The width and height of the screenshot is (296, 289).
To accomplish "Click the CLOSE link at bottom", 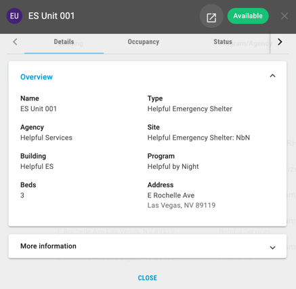I will 148,278.
